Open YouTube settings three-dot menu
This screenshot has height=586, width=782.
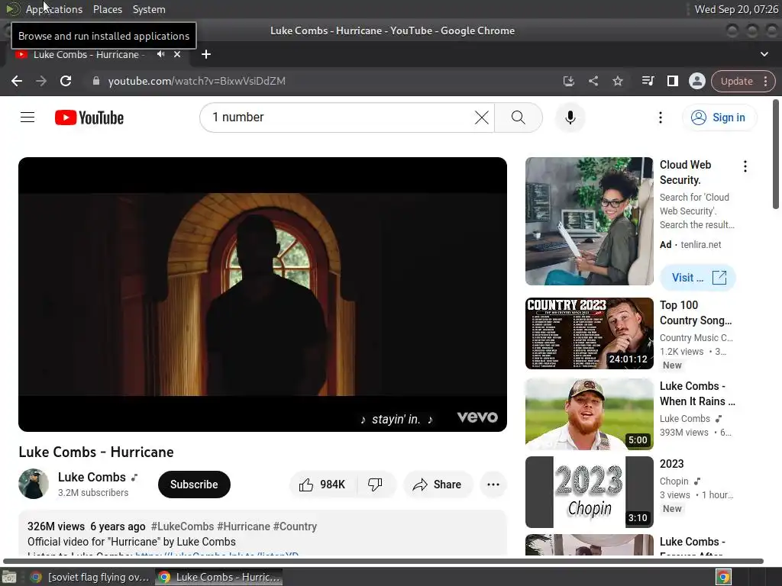661,118
